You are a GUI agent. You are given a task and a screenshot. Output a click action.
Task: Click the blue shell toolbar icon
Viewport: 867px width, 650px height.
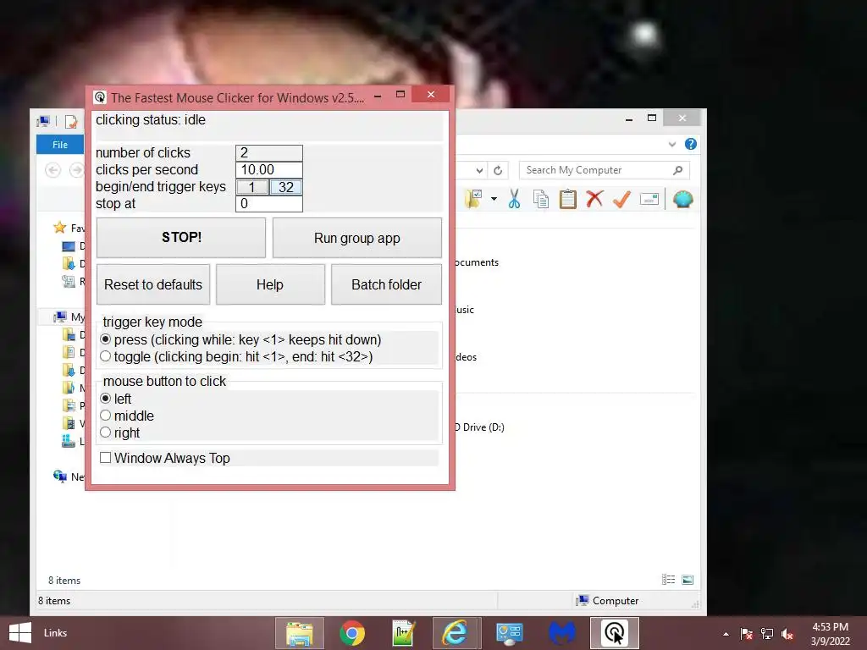pos(683,199)
